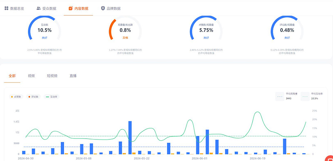The height and width of the screenshot is (161, 333).
Task: Switch to the 视频 tab
Action: (31, 76)
